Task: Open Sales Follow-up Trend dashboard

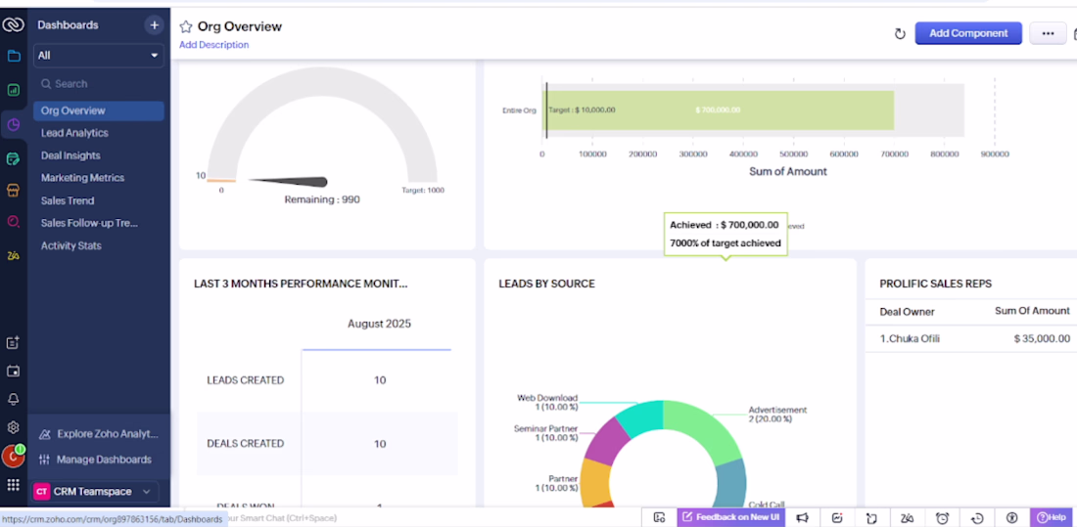Action: click(x=89, y=223)
